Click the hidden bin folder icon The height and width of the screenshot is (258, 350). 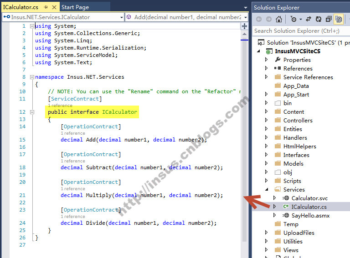pos(278,103)
